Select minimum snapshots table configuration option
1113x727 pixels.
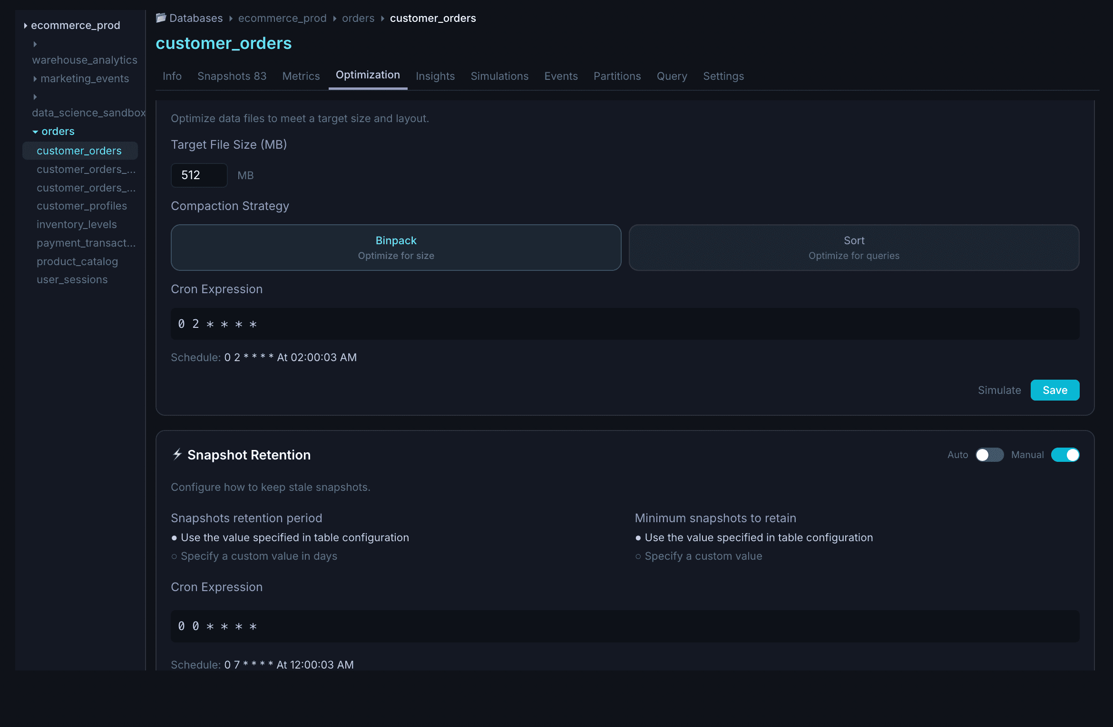pos(754,537)
